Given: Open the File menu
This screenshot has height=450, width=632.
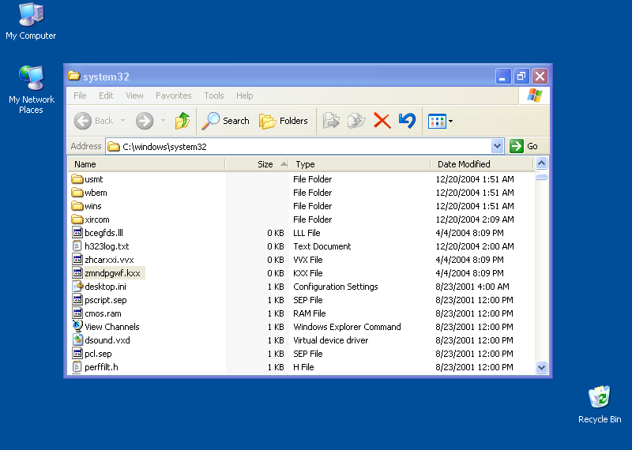Looking at the screenshot, I should [x=80, y=96].
